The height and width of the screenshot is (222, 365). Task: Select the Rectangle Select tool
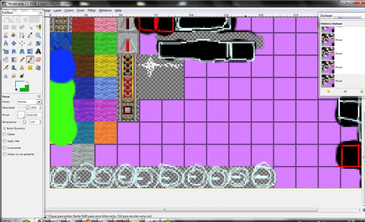click(6, 27)
